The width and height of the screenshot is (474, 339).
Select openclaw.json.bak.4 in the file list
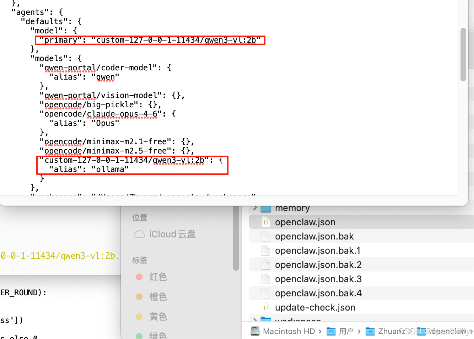point(318,293)
